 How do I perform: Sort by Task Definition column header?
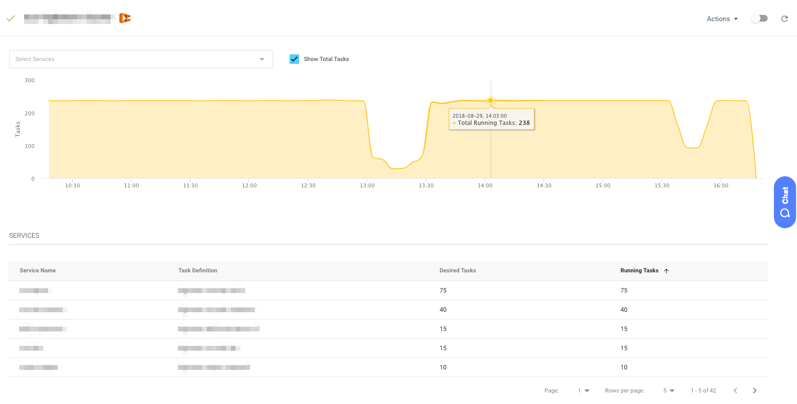point(198,270)
